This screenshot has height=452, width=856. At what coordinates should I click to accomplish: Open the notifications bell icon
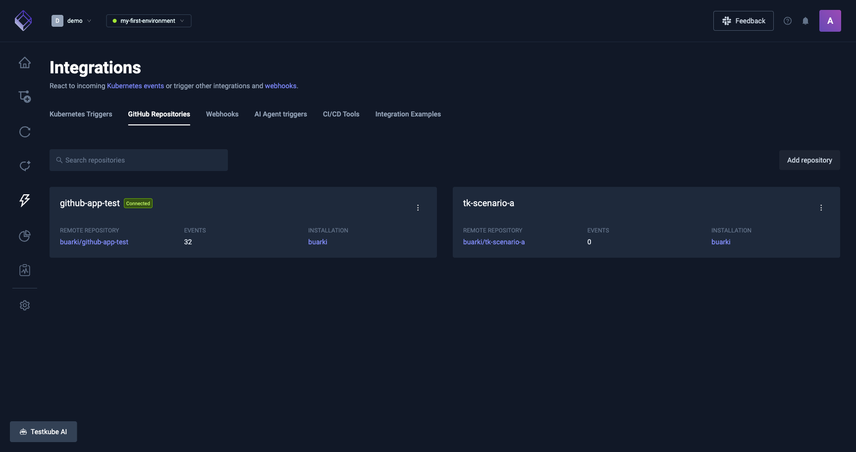(805, 21)
